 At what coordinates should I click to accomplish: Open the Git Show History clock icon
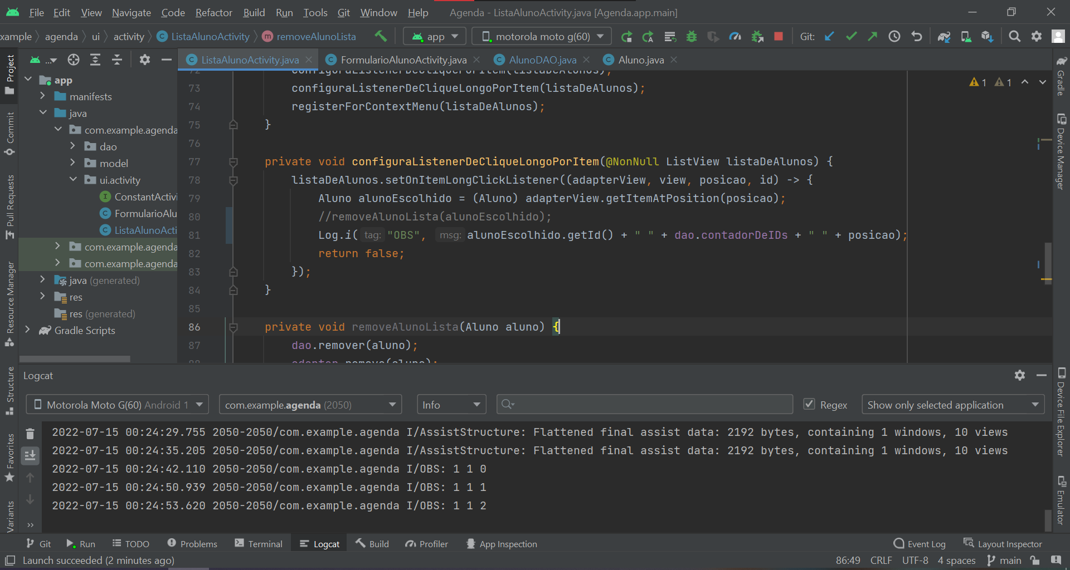[894, 36]
